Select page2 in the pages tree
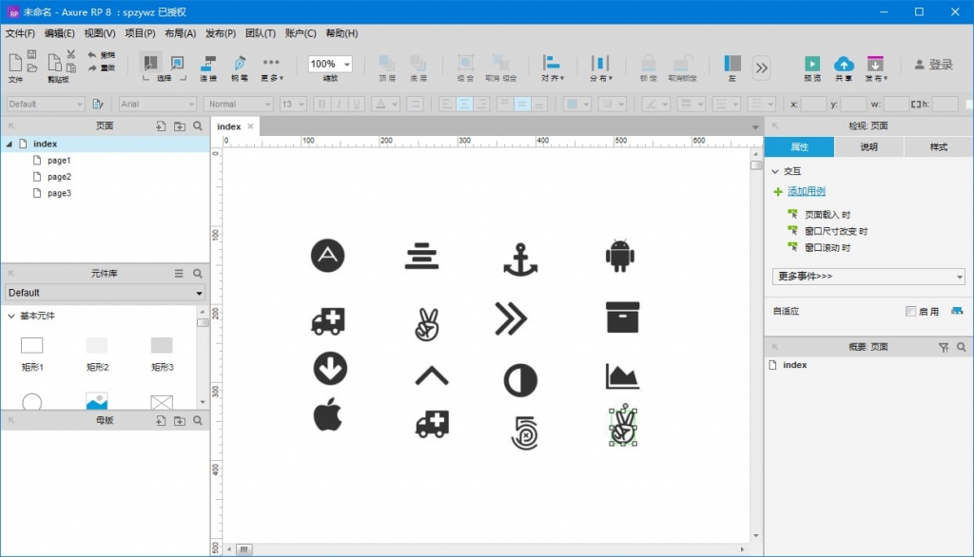This screenshot has width=974, height=557. [59, 177]
